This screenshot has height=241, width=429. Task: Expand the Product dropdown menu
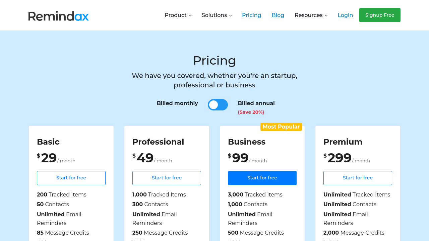tap(178, 15)
